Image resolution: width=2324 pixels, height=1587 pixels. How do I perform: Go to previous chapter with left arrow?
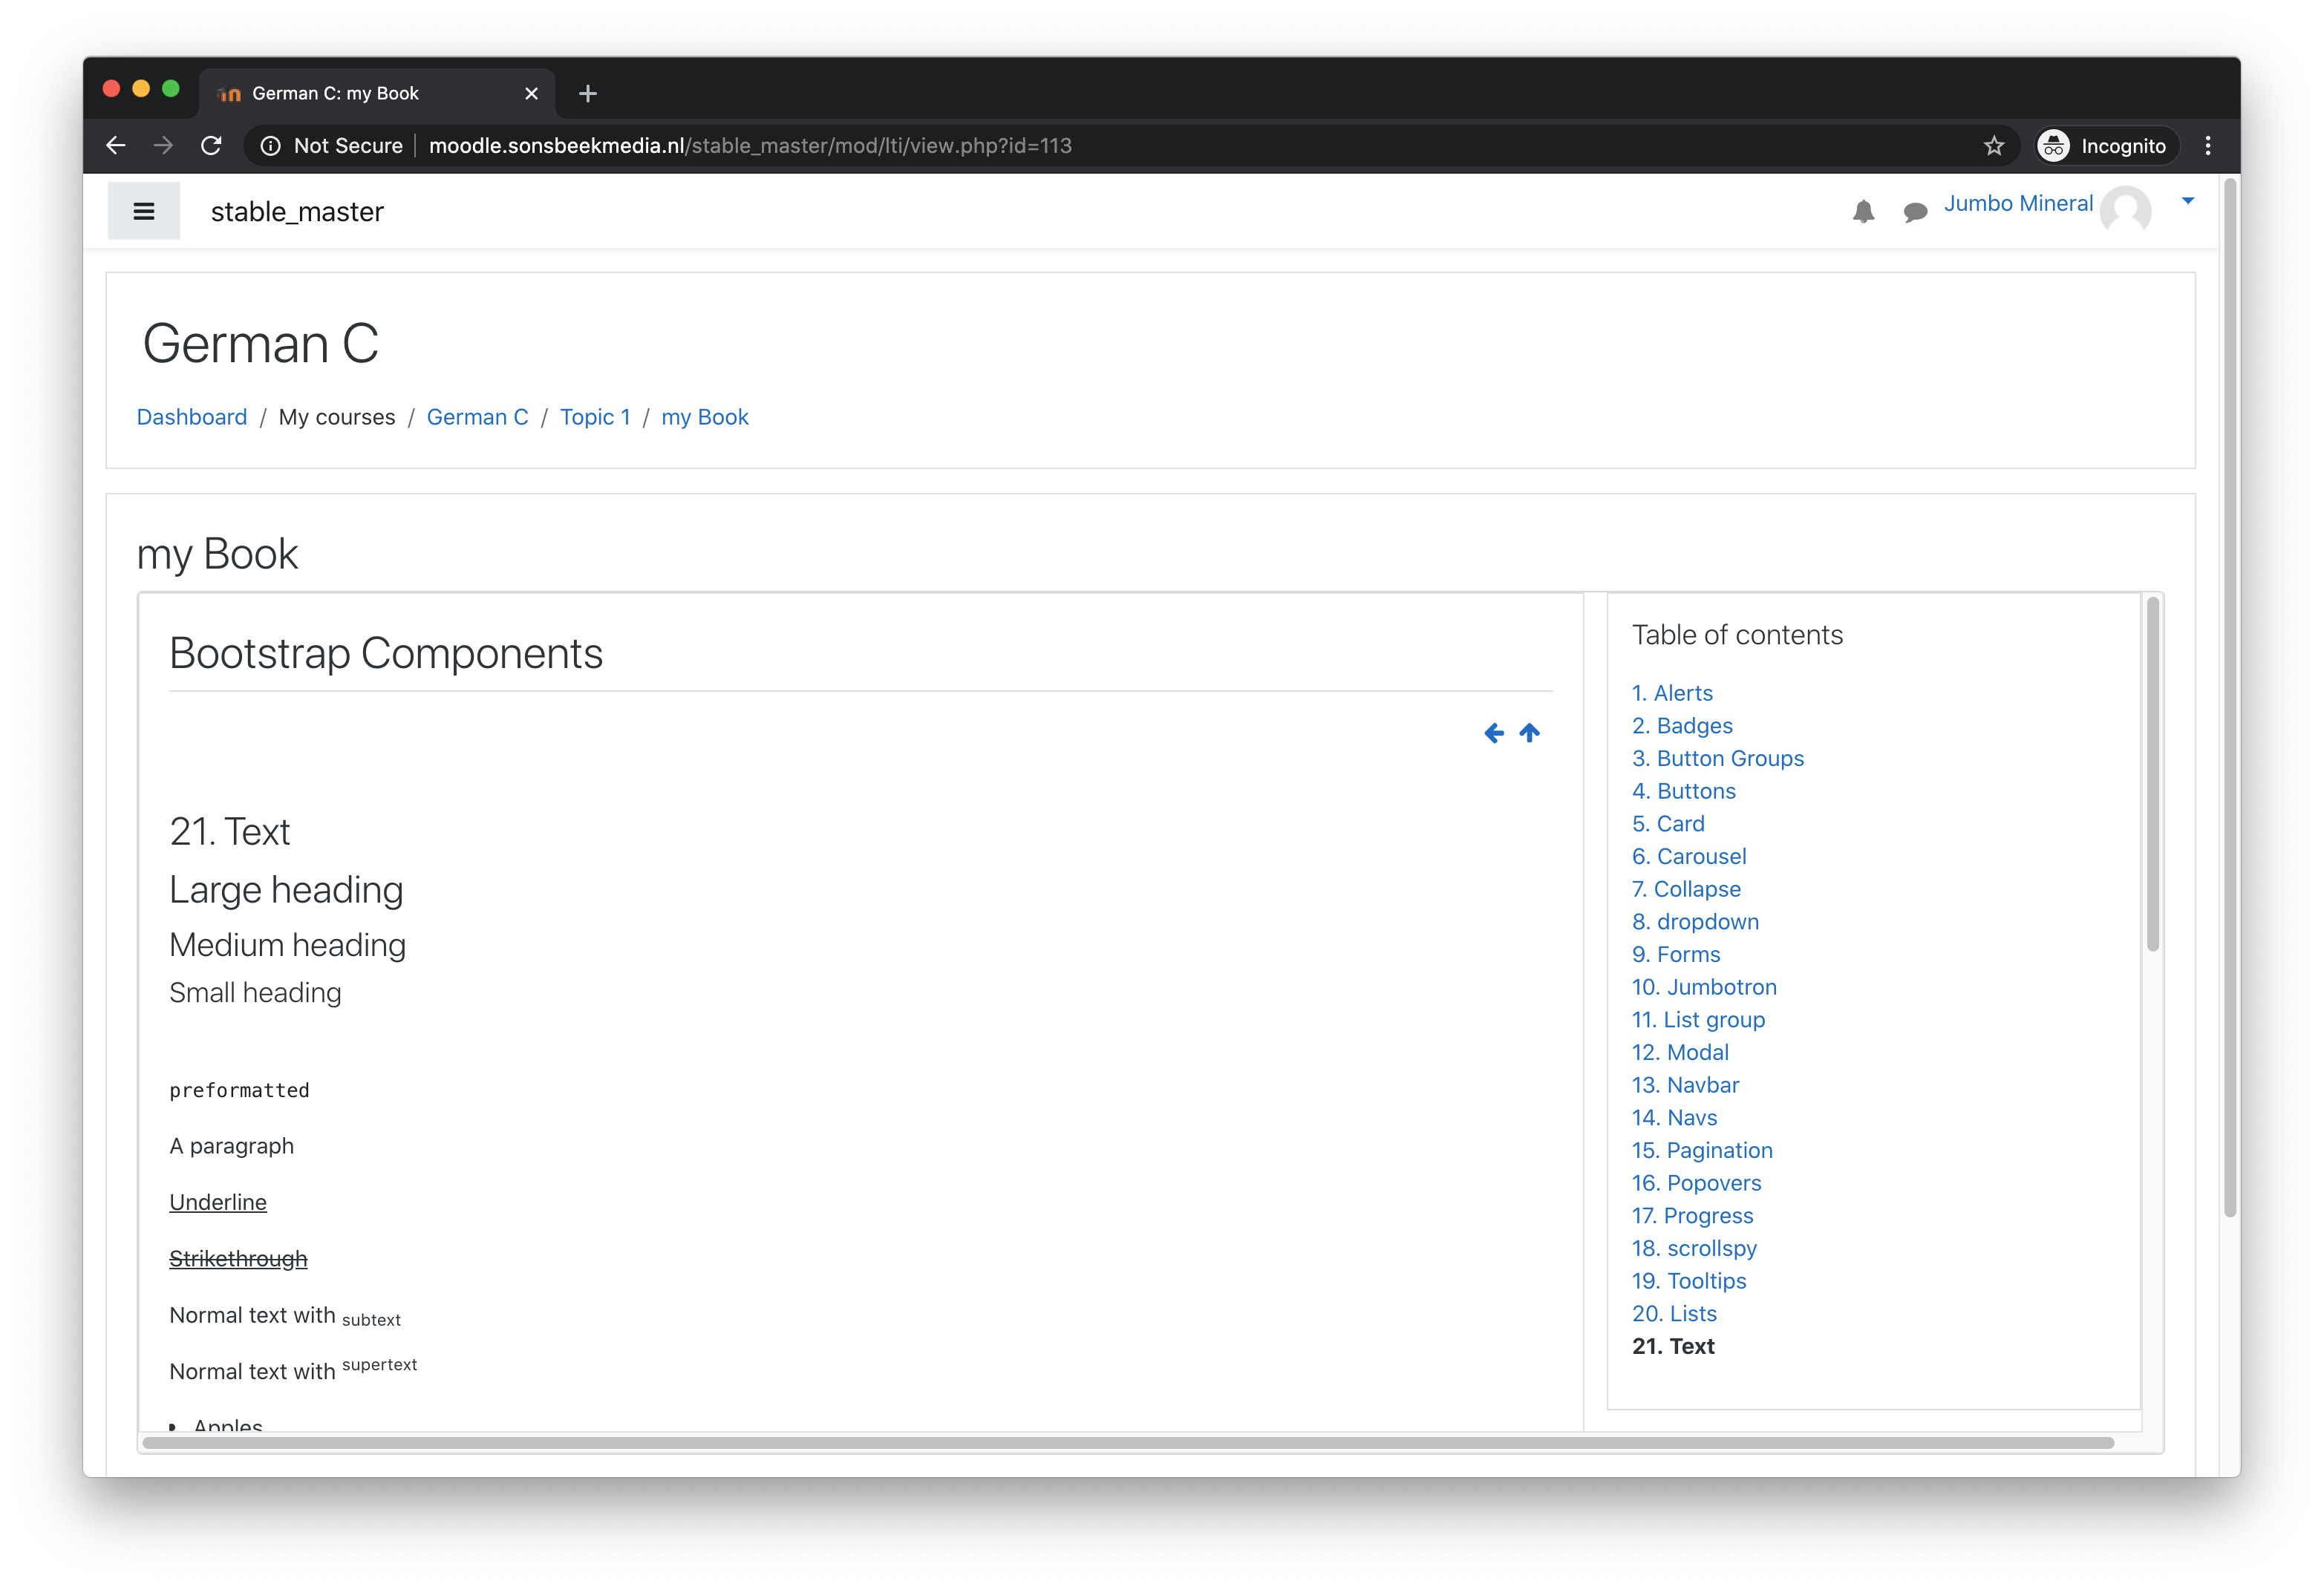1494,733
